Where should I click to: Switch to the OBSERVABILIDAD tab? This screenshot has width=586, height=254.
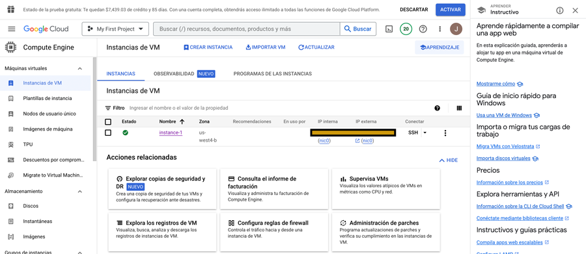(184, 74)
